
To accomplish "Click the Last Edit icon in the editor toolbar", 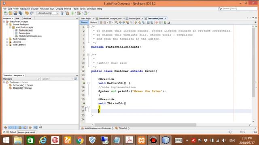I will click(101, 23).
